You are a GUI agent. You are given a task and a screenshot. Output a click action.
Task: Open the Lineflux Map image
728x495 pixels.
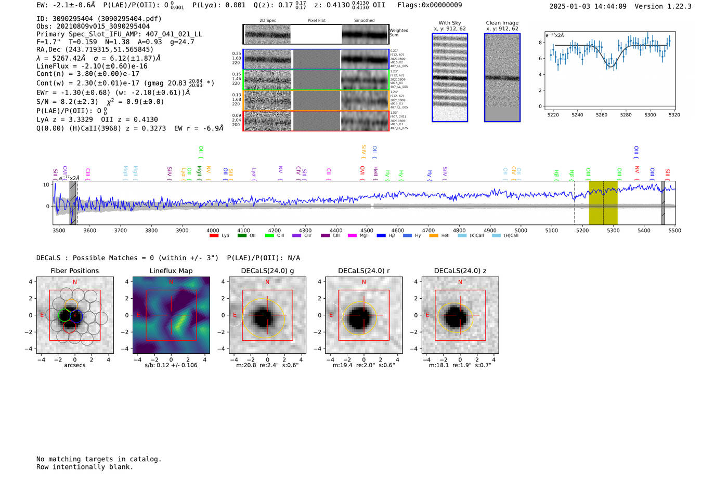coord(171,315)
